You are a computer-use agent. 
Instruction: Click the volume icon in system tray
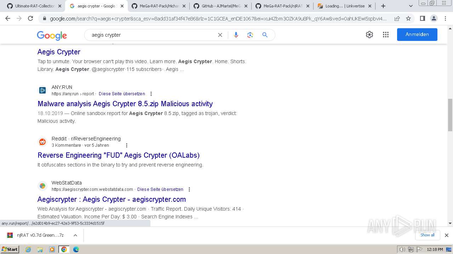[402, 249]
